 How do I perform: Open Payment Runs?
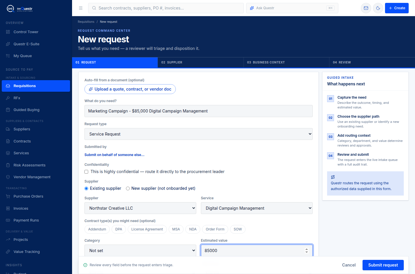36,220
